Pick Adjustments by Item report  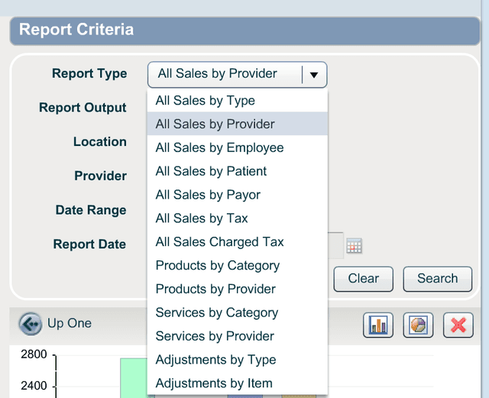pyautogui.click(x=238, y=383)
